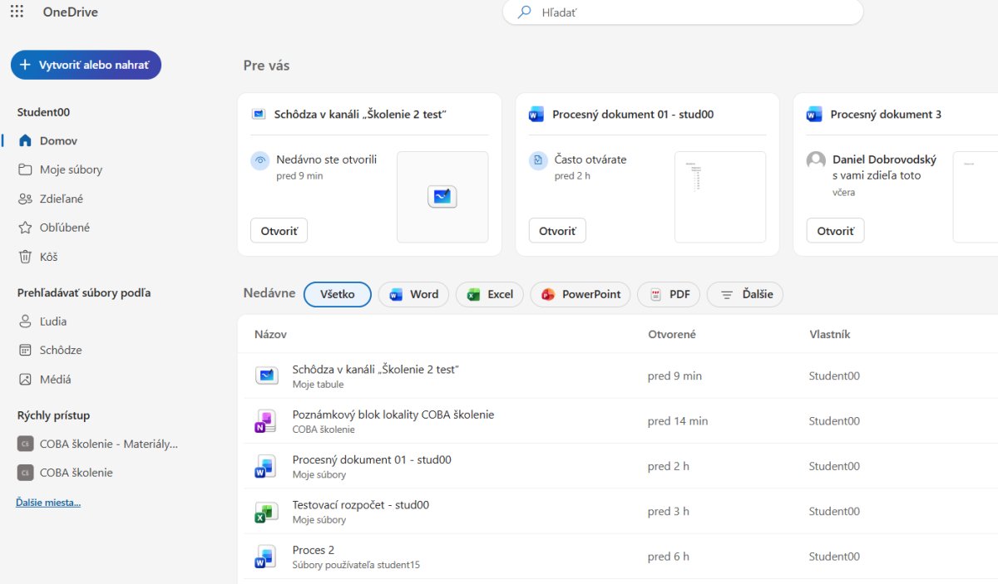This screenshot has width=998, height=584.
Task: Click the Moje súbory folder icon
Action: click(25, 169)
